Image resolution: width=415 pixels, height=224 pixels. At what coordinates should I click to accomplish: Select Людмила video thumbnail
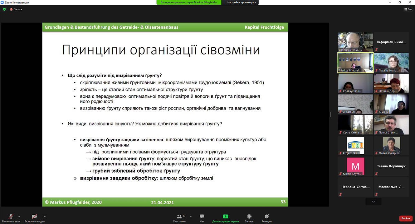(355, 104)
